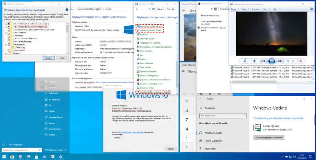The image size is (316, 160).
Task: Rotate photo counterclockwise in Photo Viewer
Action: [x=288, y=61]
